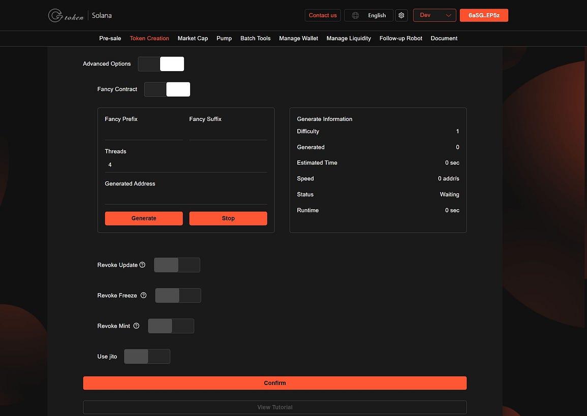This screenshot has width=587, height=416.
Task: Click Generate button
Action: coord(144,218)
